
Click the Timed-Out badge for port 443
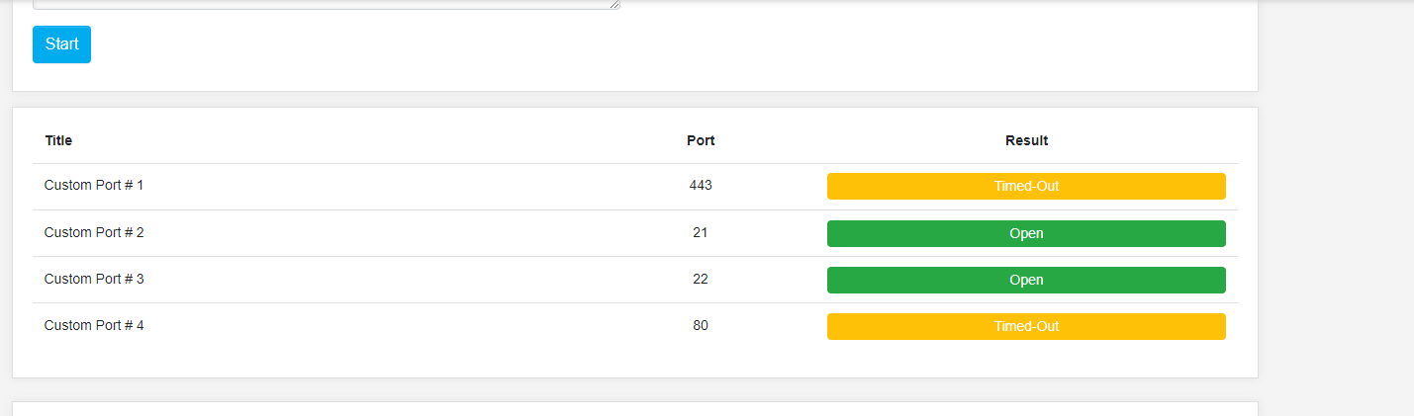1026,186
